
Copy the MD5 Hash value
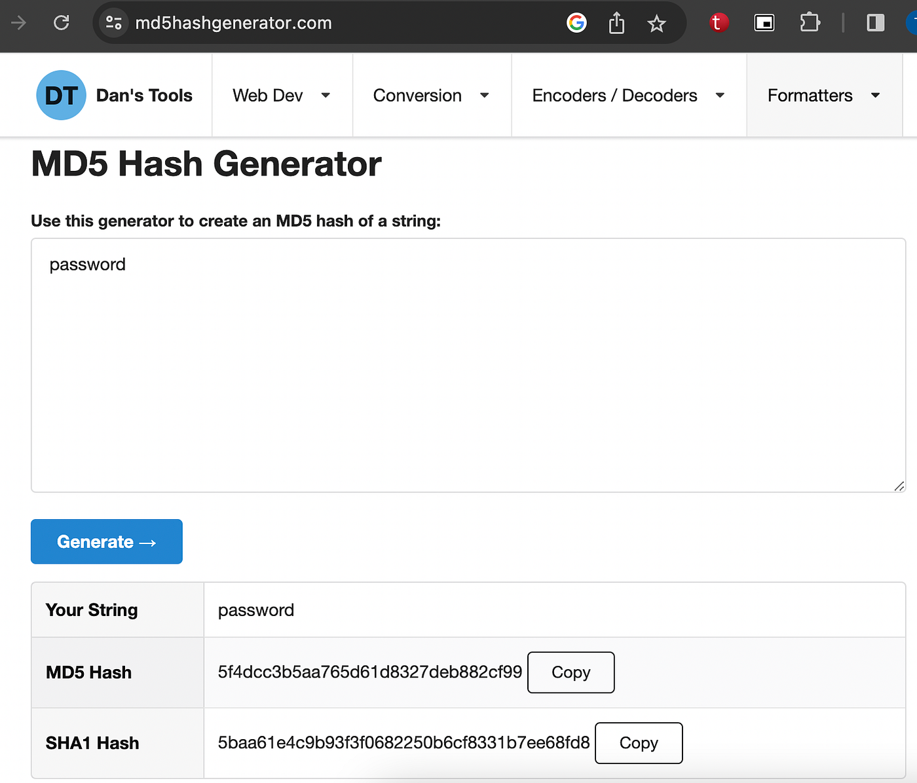click(571, 672)
